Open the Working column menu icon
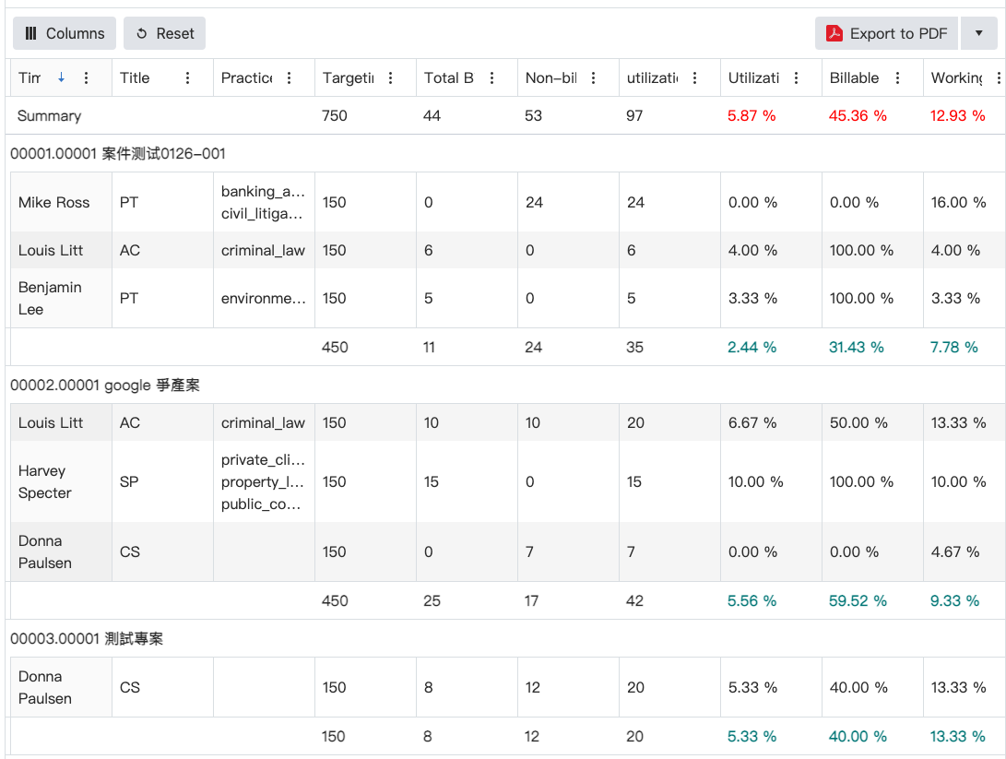This screenshot has height=759, width=1006. pyautogui.click(x=999, y=78)
